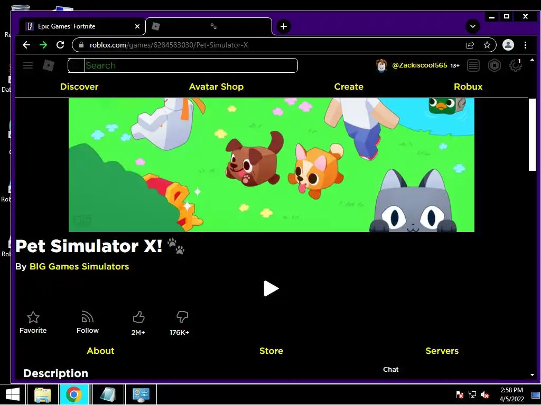The height and width of the screenshot is (405, 541).
Task: Click the Pet Simulator X banner image
Action: click(271, 165)
